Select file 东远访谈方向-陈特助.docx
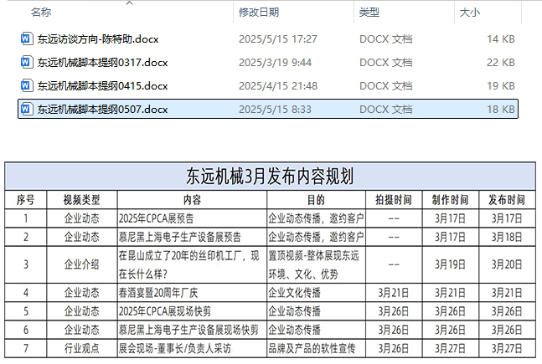Viewport: 542px width, 364px height. point(98,39)
